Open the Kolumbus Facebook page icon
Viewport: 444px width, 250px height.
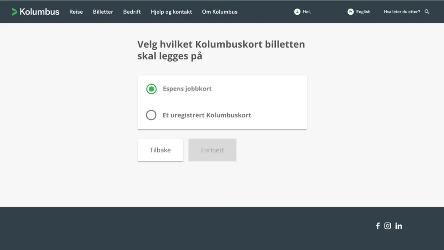(x=378, y=226)
